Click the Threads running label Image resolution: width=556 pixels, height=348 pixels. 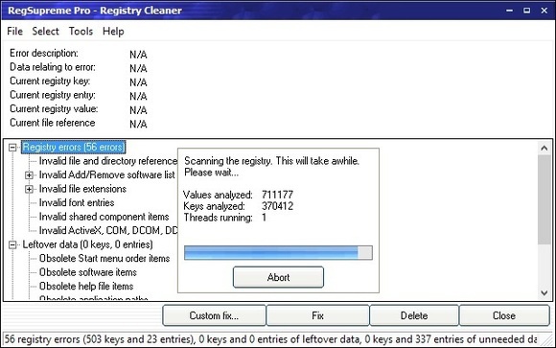[x=218, y=218]
